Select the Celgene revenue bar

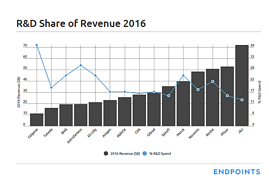(x=37, y=120)
